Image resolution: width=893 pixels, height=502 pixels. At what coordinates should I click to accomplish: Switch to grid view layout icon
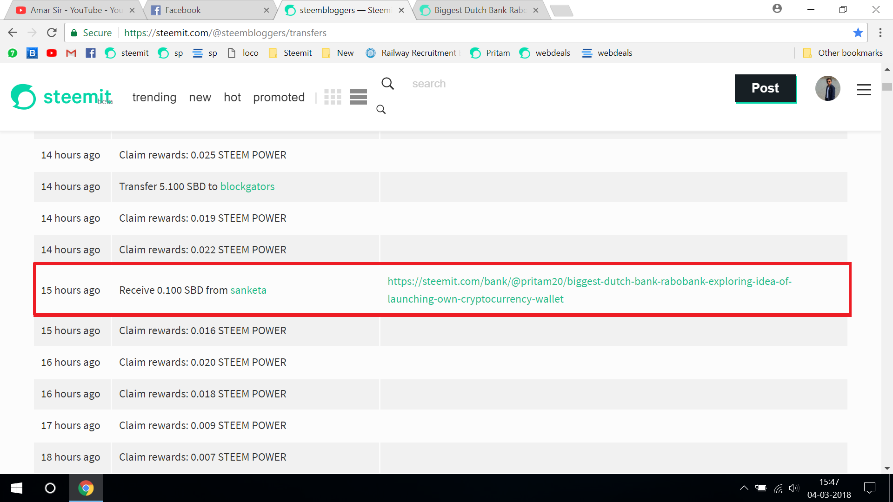(x=333, y=97)
